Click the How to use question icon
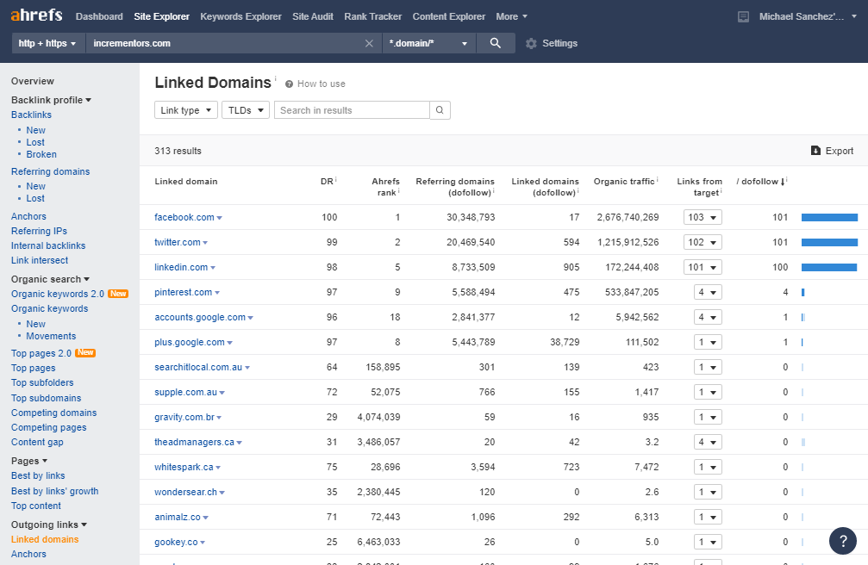The width and height of the screenshot is (868, 565). coord(289,84)
